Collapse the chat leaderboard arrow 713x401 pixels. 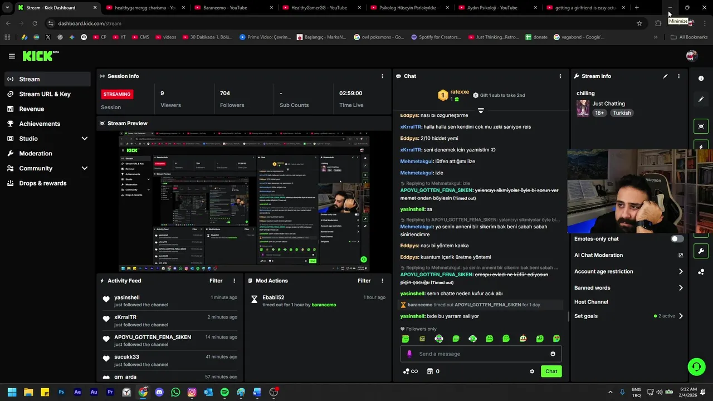point(481,110)
